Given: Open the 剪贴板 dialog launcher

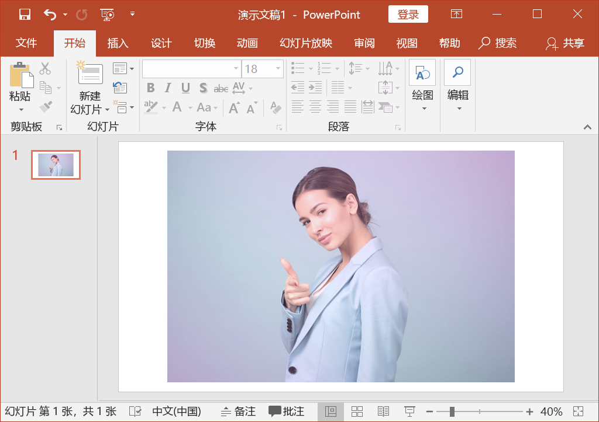Looking at the screenshot, I should [59, 128].
